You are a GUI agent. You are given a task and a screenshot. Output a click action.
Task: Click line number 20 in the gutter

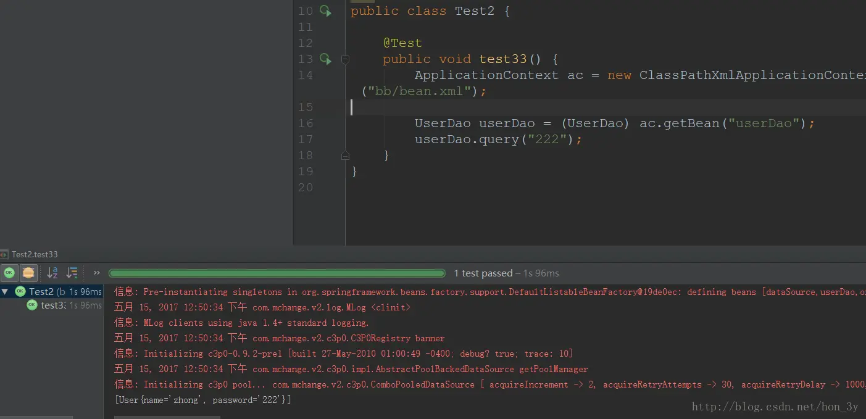point(306,188)
